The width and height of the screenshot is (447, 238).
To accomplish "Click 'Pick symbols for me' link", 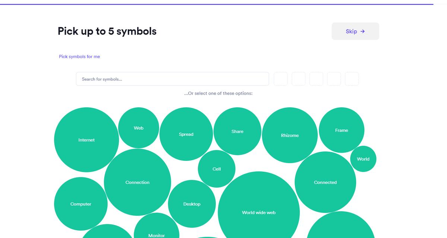I will [79, 57].
